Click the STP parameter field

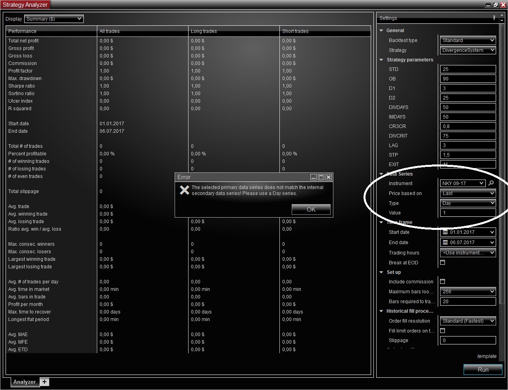(468, 155)
